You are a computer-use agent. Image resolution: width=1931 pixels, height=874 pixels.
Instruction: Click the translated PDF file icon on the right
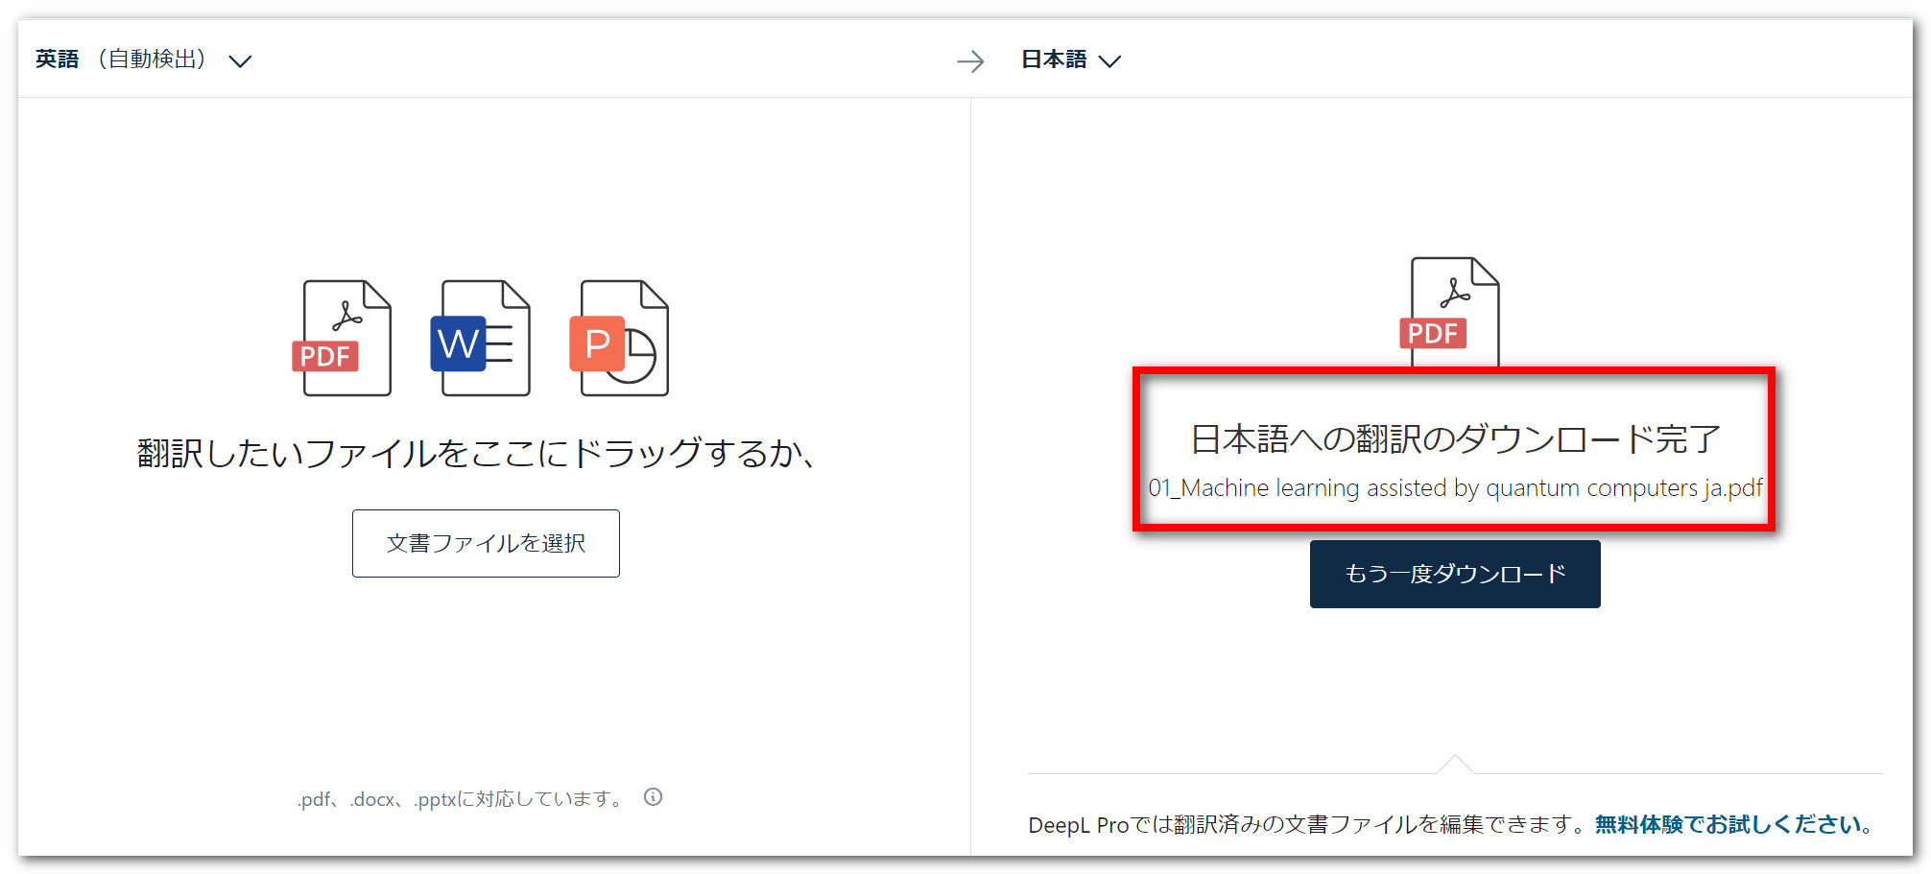tap(1450, 312)
